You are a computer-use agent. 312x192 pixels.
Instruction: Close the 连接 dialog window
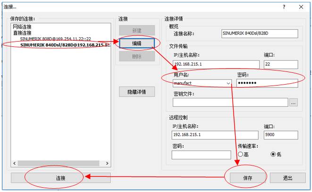[x=301, y=7]
